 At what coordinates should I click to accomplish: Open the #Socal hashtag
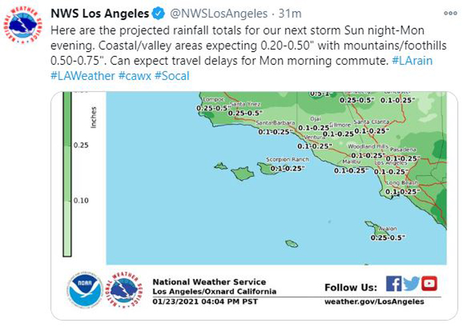[172, 76]
